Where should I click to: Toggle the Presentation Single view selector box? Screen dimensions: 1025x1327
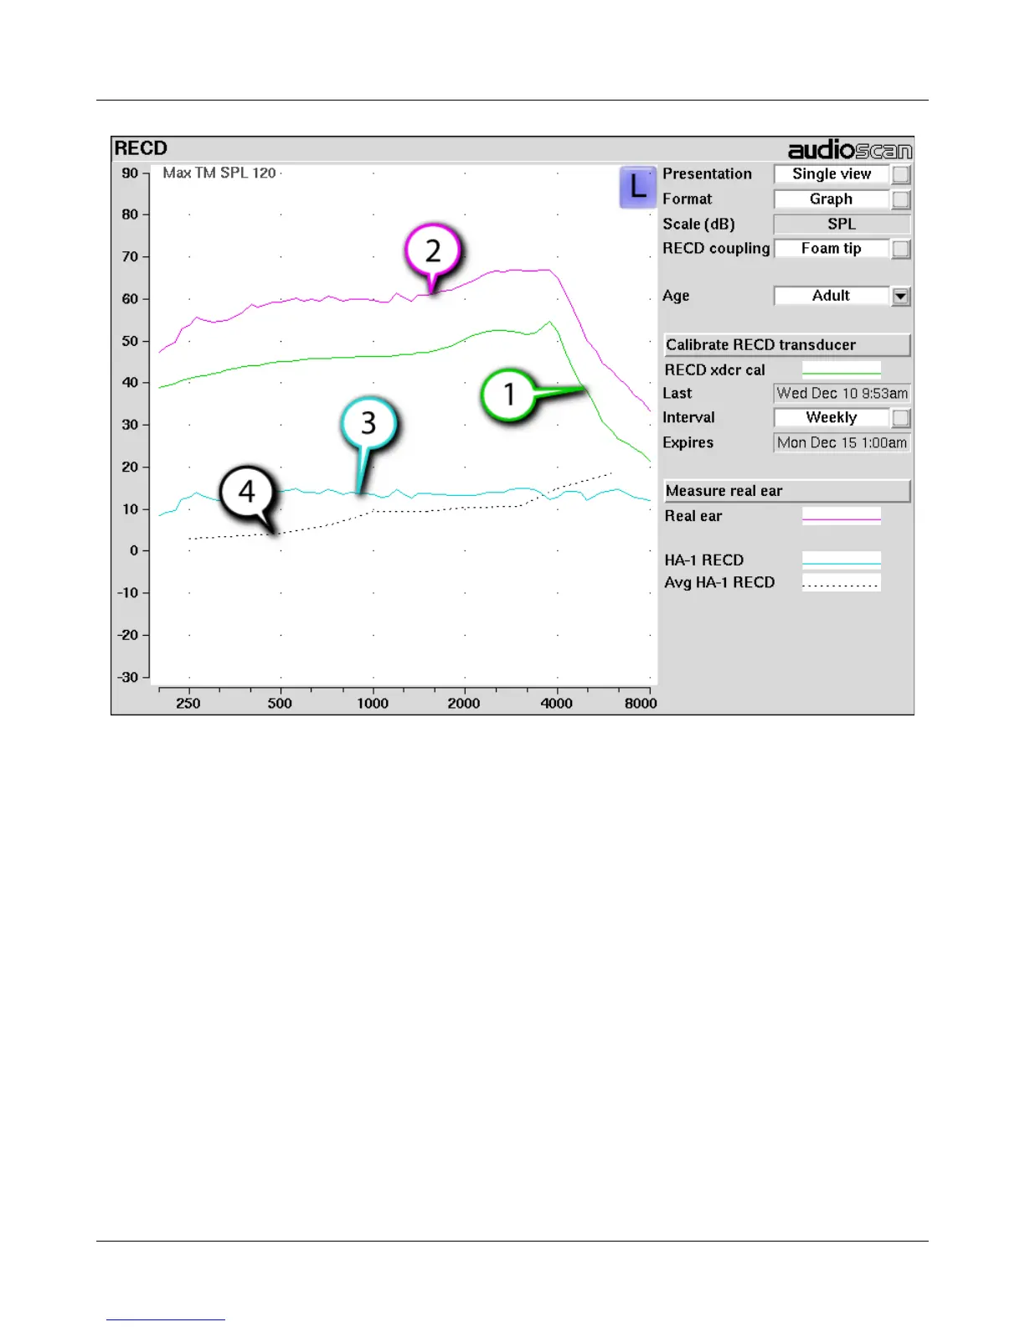click(x=901, y=174)
